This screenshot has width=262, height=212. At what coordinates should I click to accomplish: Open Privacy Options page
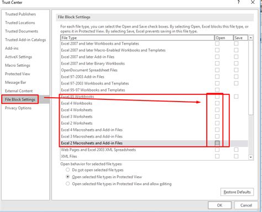(18, 108)
